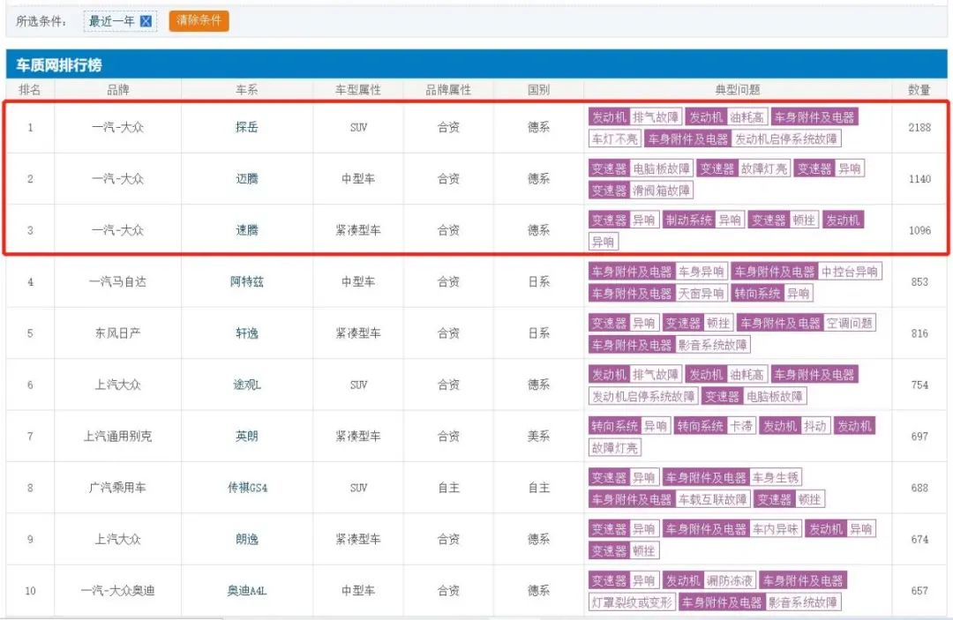Open the 途观L car series link

[x=247, y=385]
